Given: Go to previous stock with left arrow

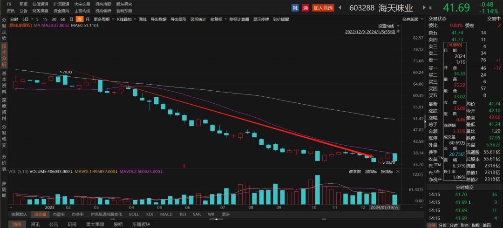Looking at the screenshot, I should click(340, 8).
